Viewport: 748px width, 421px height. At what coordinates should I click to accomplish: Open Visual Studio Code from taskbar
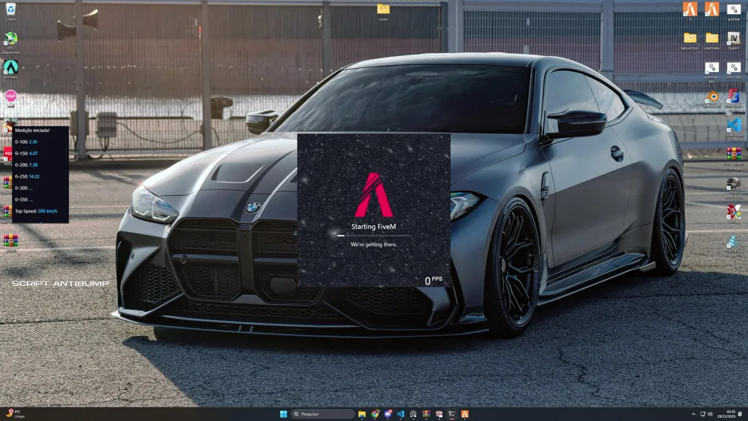coord(401,414)
